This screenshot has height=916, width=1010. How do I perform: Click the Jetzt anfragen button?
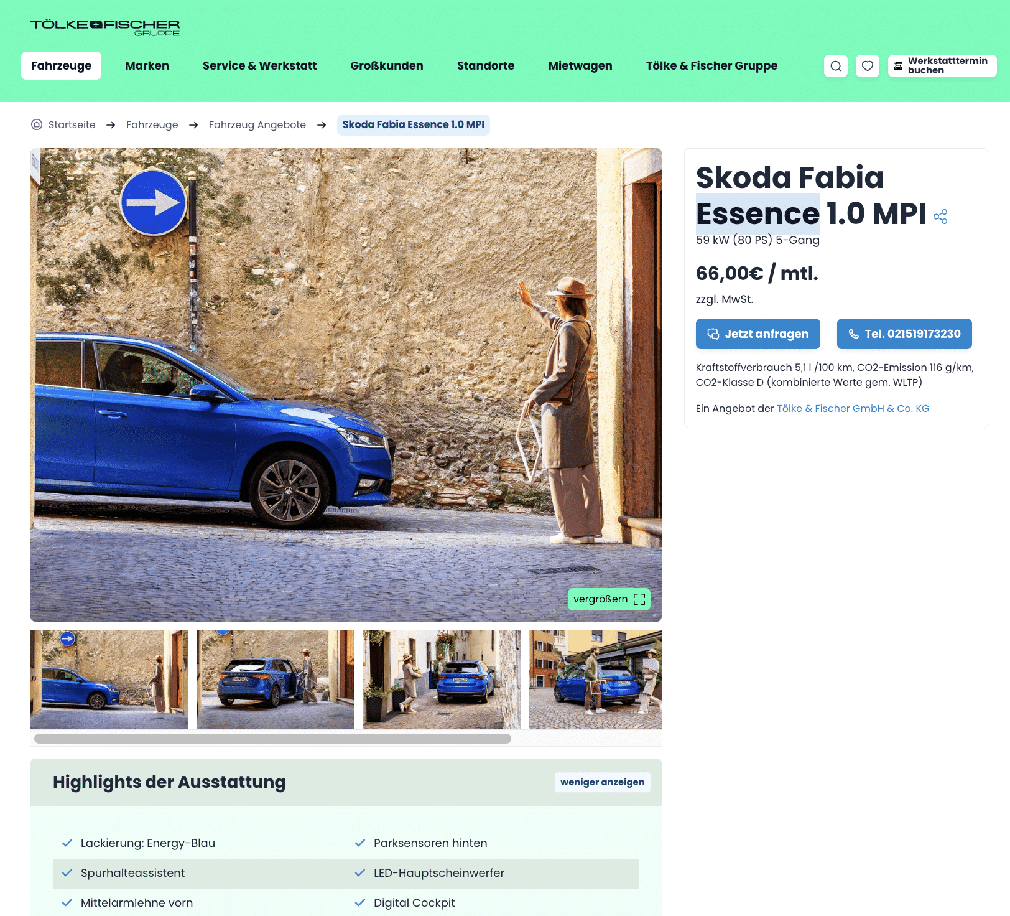(758, 334)
